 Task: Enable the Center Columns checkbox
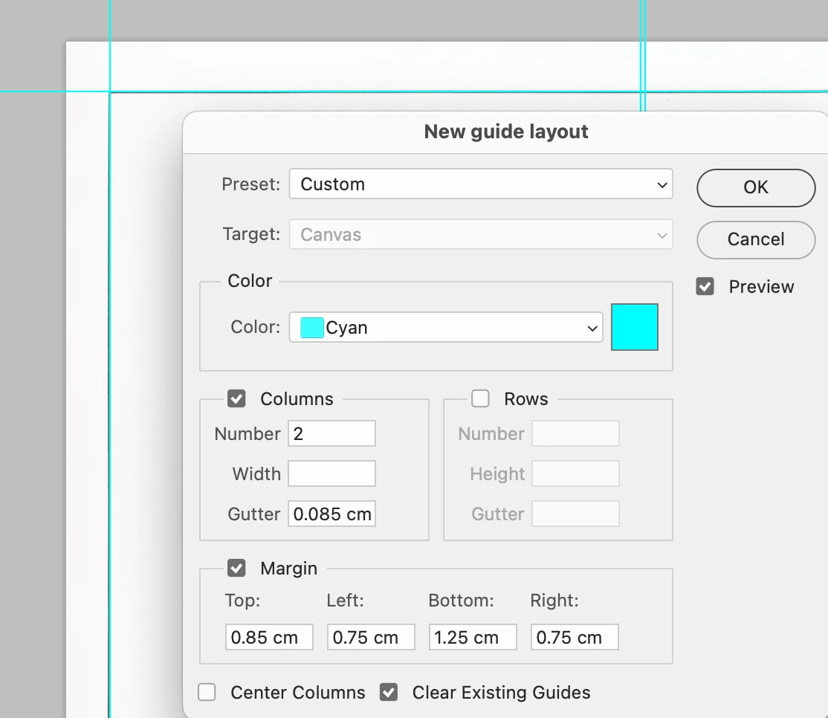pos(207,692)
